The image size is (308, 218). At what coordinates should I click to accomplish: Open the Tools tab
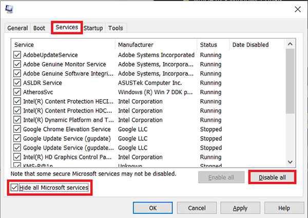click(x=115, y=28)
